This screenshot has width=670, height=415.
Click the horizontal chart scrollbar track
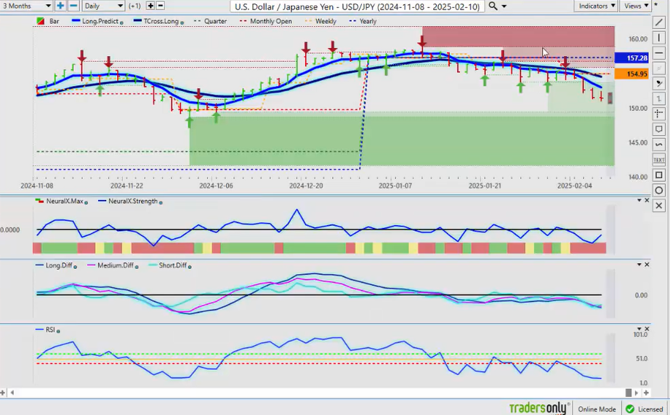tap(334, 393)
